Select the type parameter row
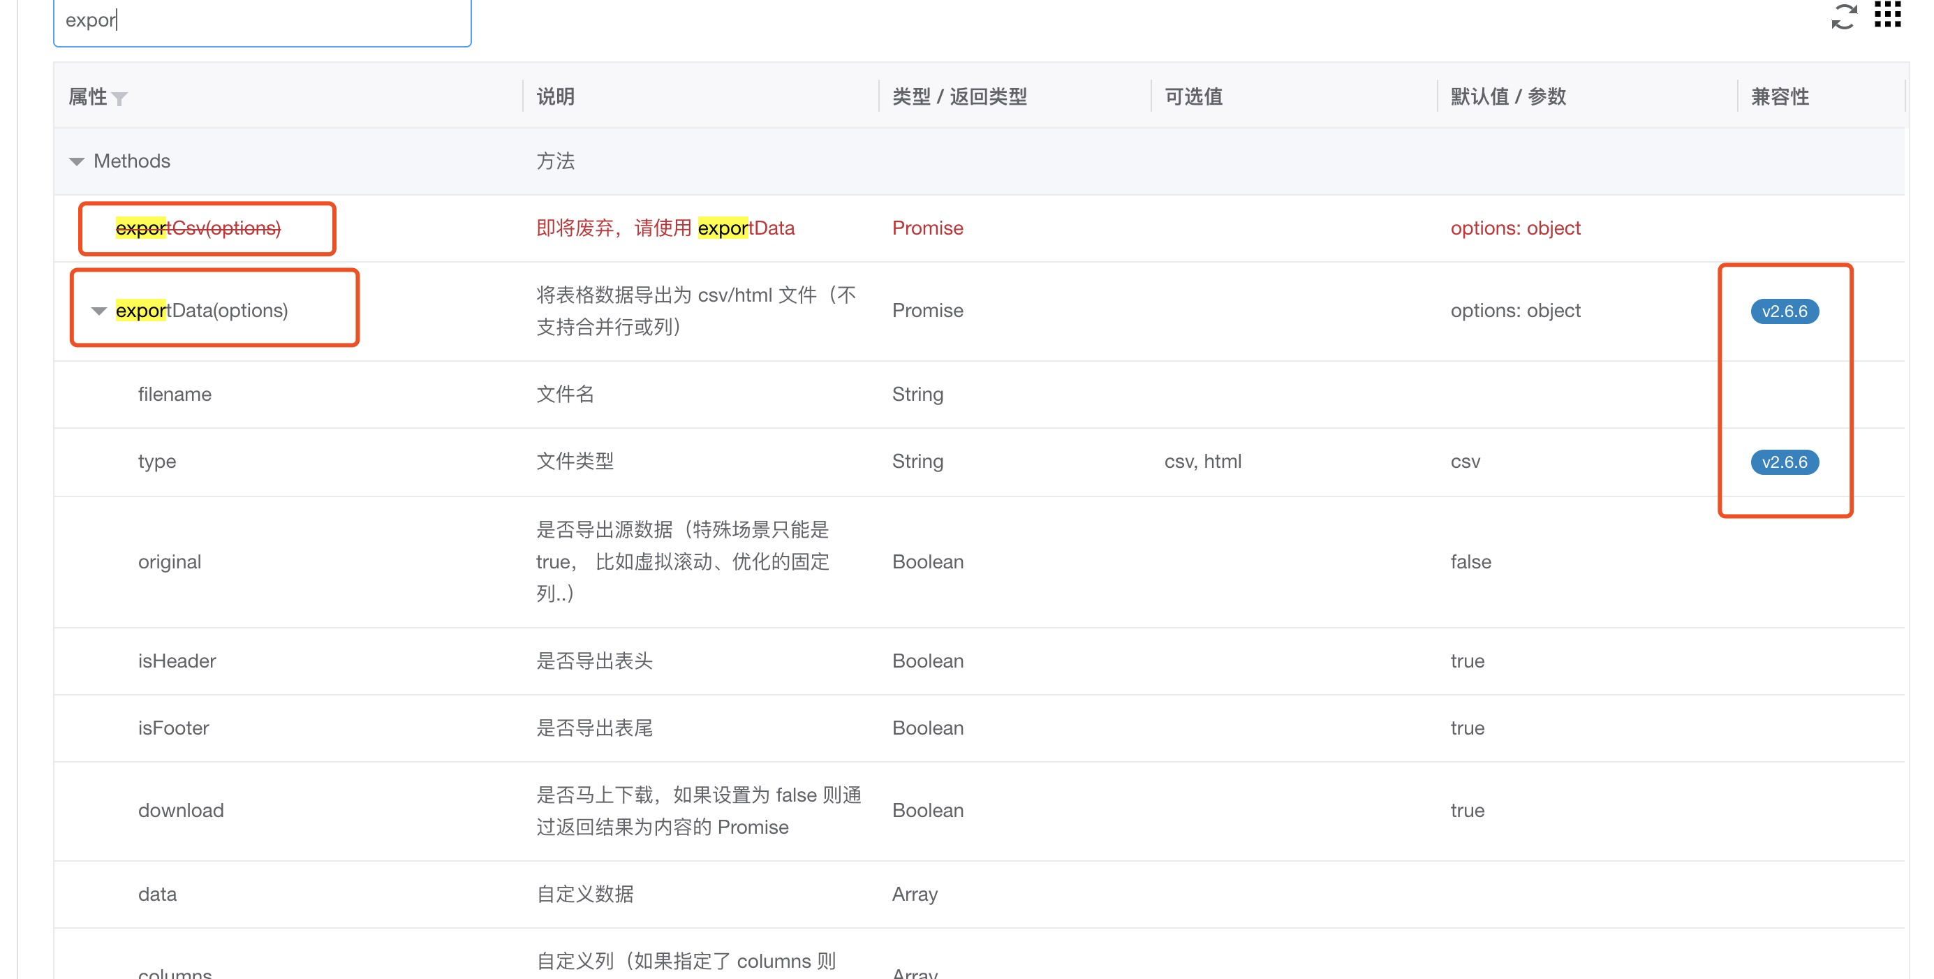Viewport: 1934px width, 979px height. point(157,461)
